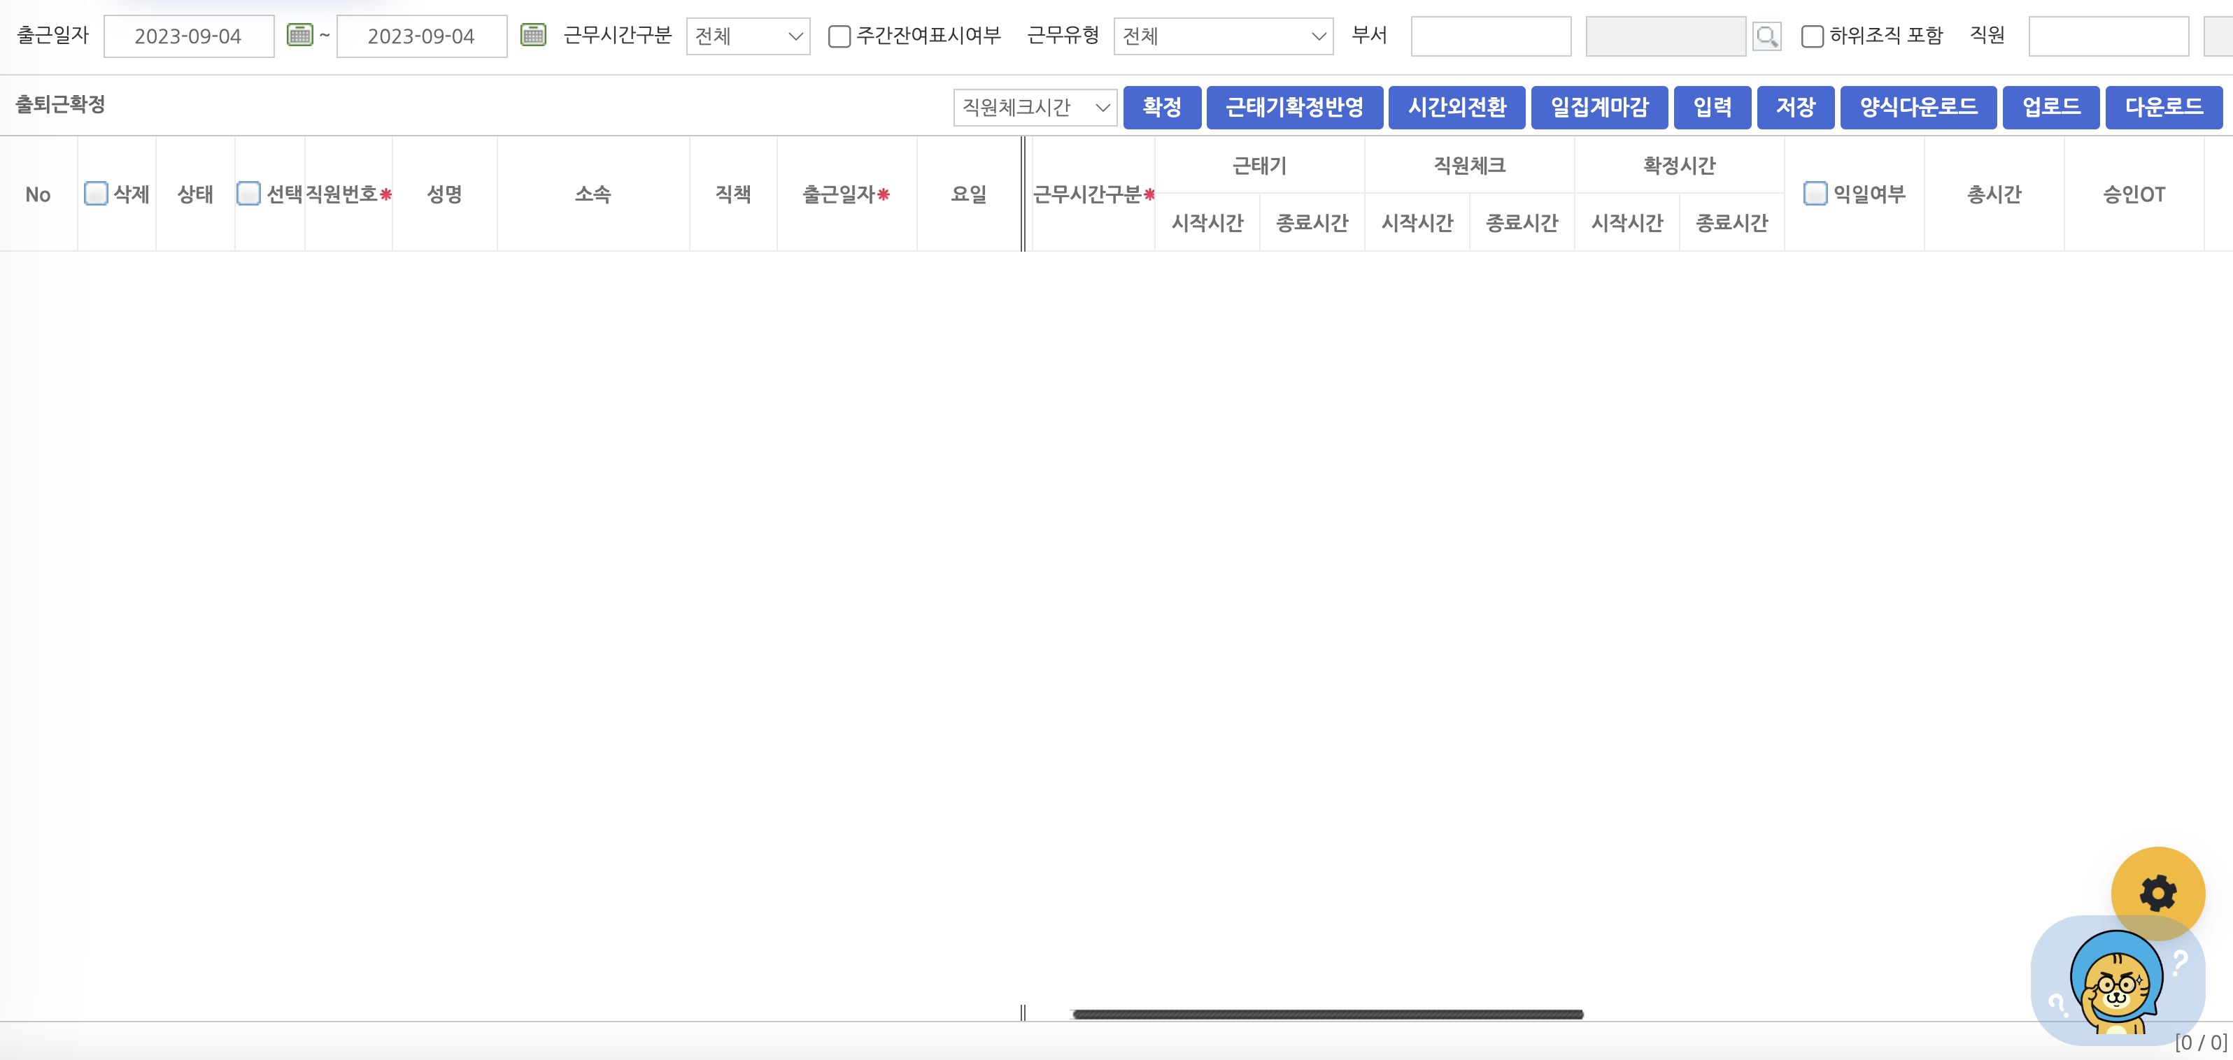The width and height of the screenshot is (2233, 1060).
Task: Enable 주간잔여표시여부 checkbox
Action: (839, 36)
